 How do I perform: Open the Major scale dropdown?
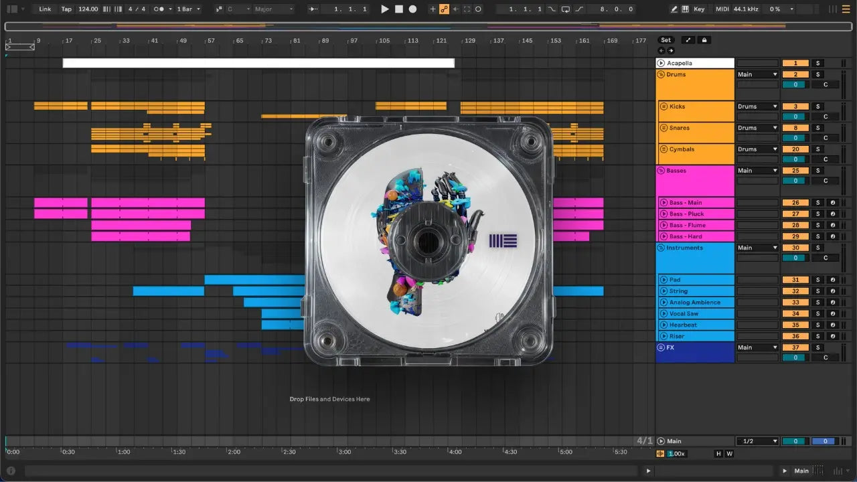[273, 9]
